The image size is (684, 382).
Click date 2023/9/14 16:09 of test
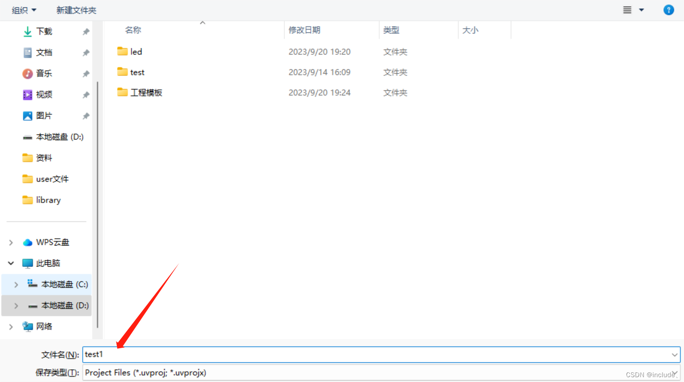[x=319, y=72]
